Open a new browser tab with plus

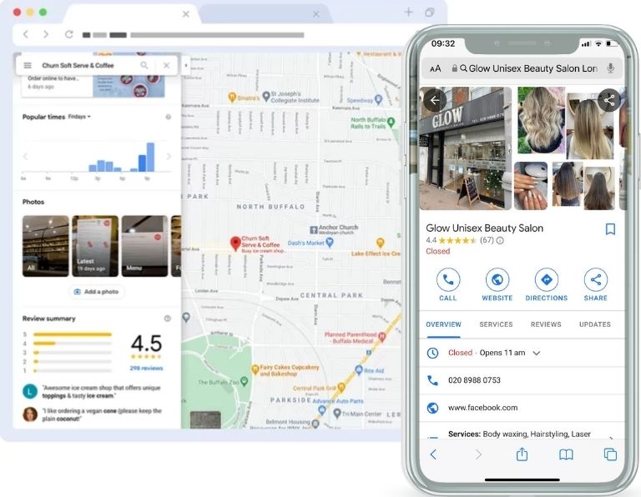(x=408, y=13)
